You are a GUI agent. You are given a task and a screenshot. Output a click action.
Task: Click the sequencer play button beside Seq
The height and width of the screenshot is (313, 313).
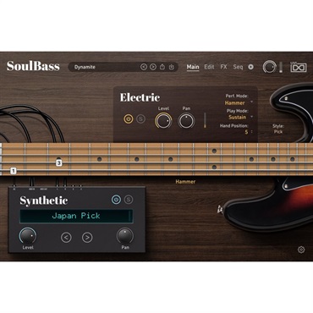[250, 67]
